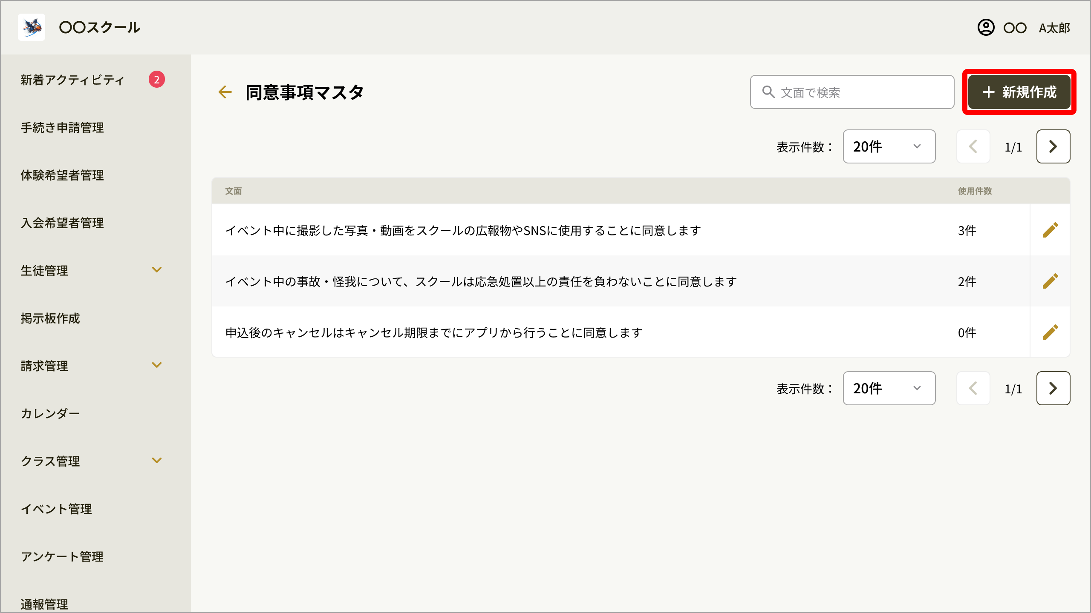
Task: Click the 3件 usage count cell
Action: [x=967, y=230]
